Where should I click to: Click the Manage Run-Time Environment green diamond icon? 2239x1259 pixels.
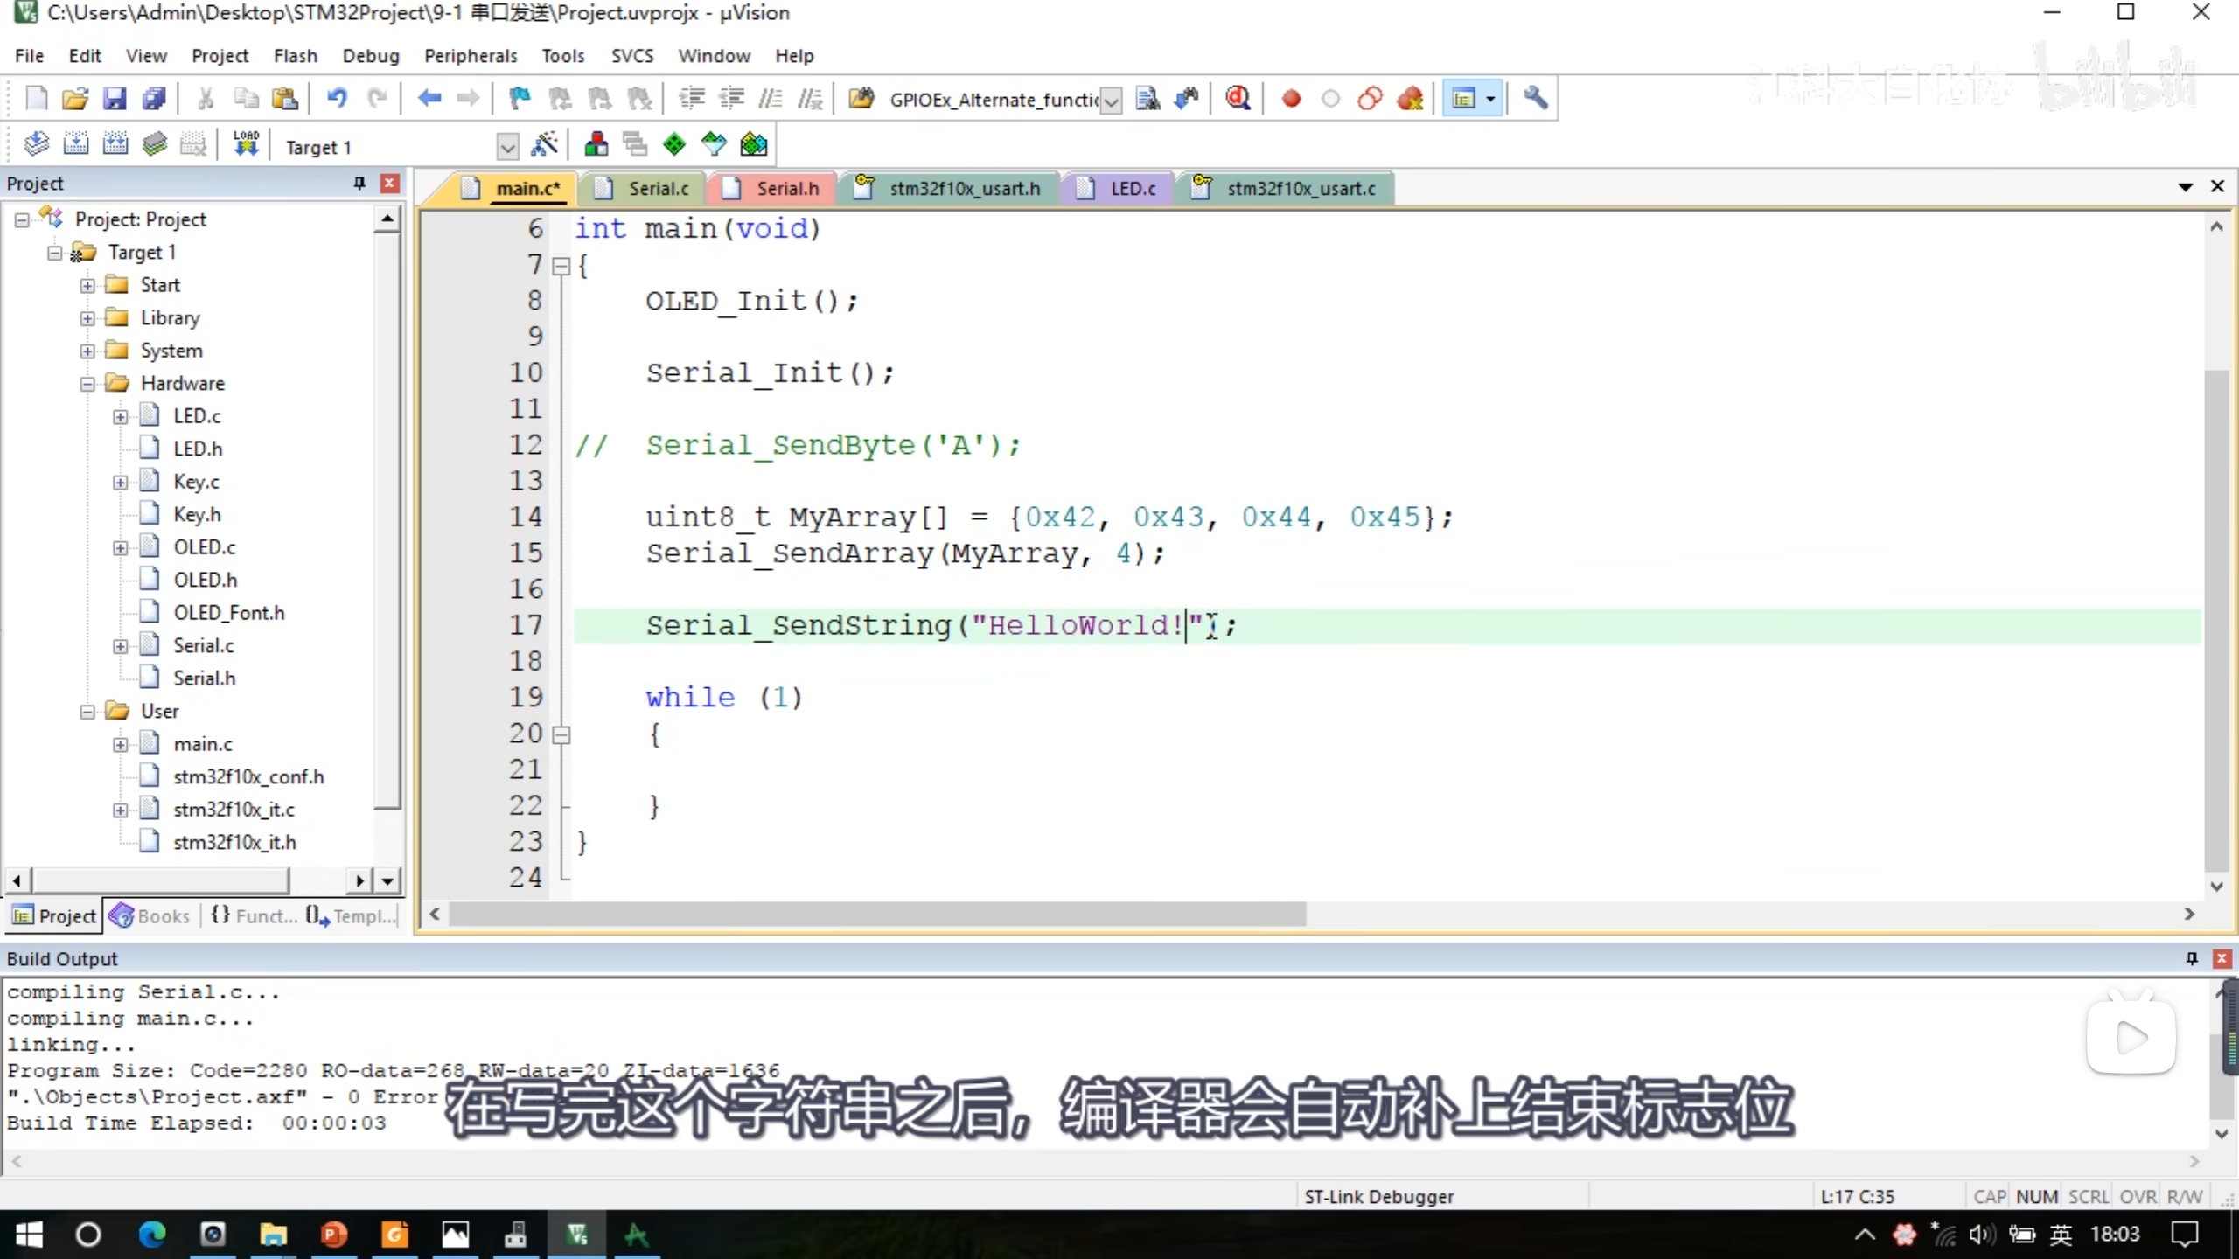[674, 144]
